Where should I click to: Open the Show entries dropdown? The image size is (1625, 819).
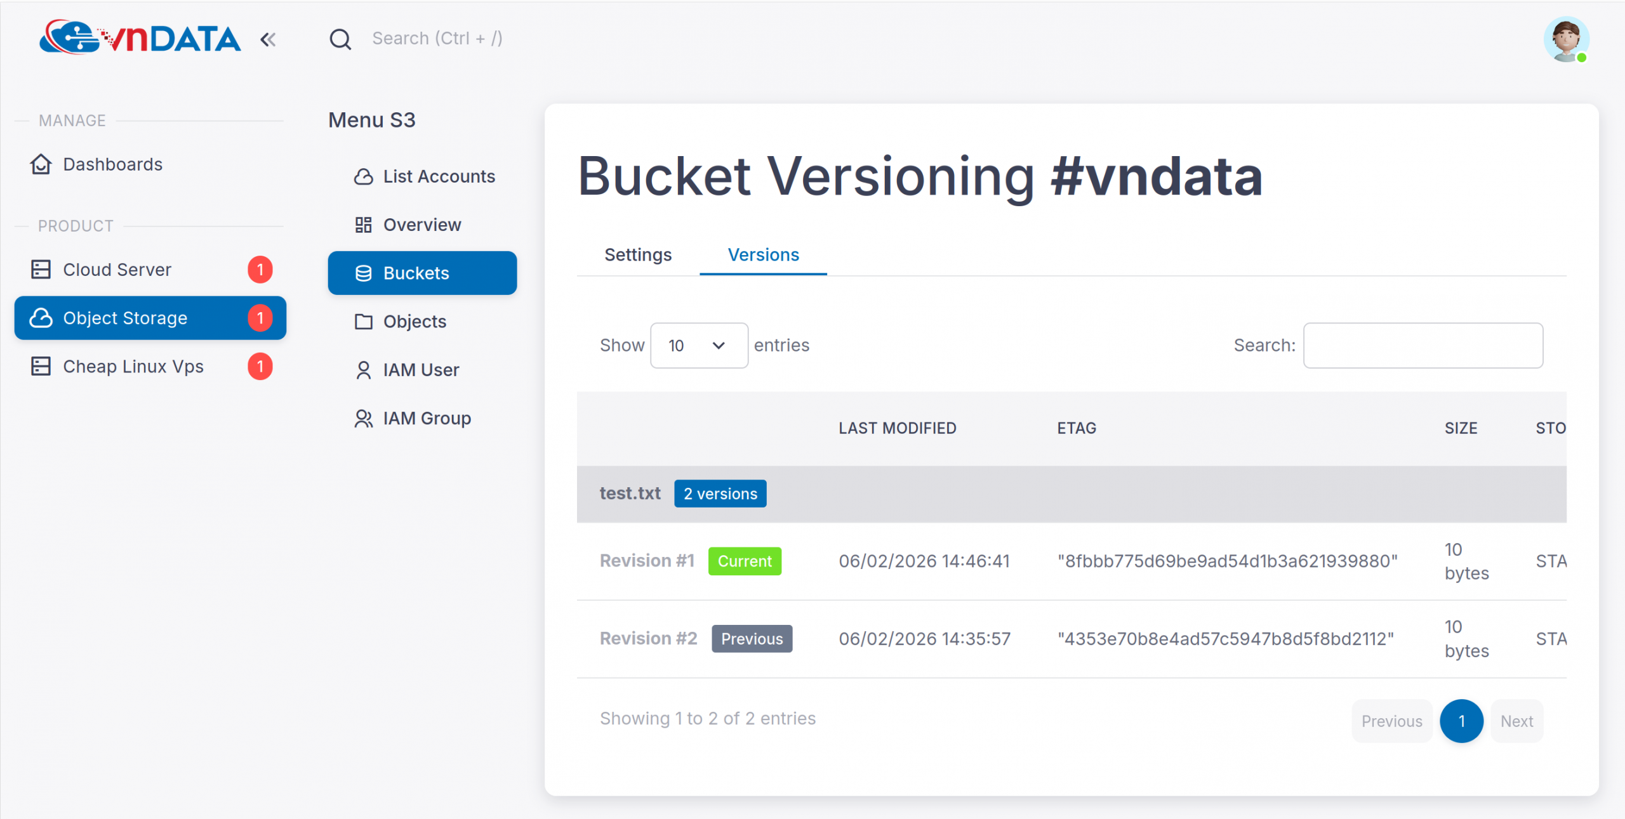coord(698,346)
